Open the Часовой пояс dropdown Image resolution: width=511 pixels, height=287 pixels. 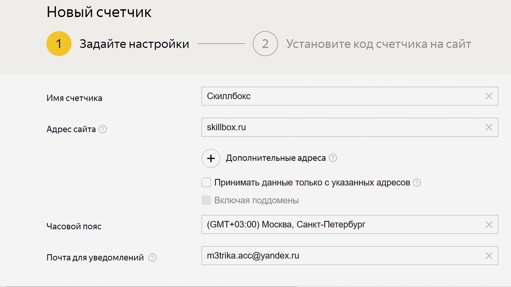(x=342, y=225)
